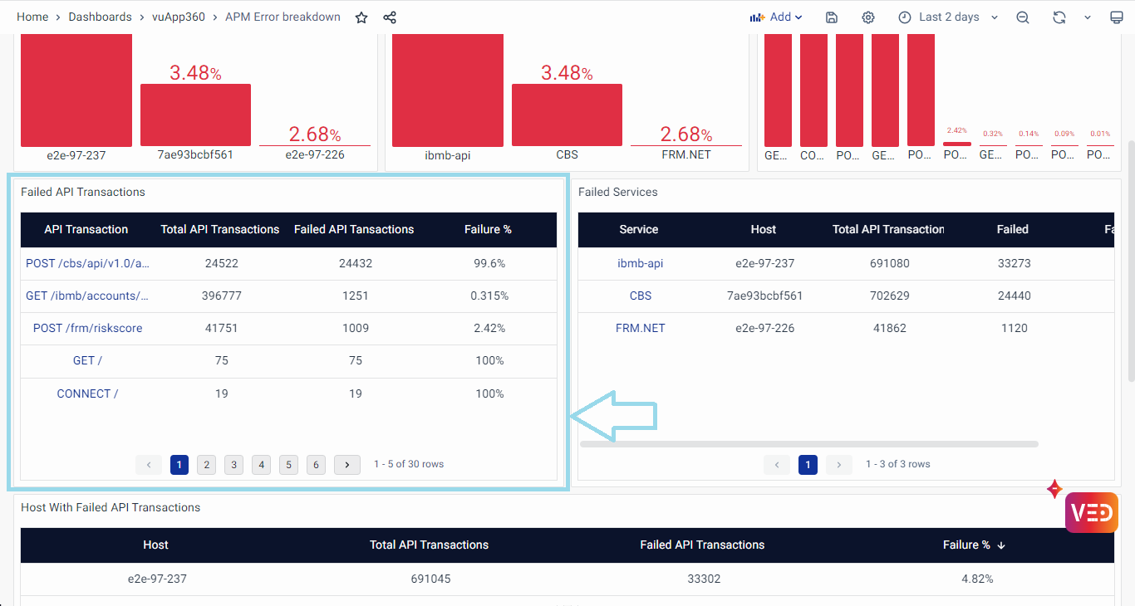Image resolution: width=1135 pixels, height=606 pixels.
Task: Refresh the dashboard
Action: [1059, 17]
